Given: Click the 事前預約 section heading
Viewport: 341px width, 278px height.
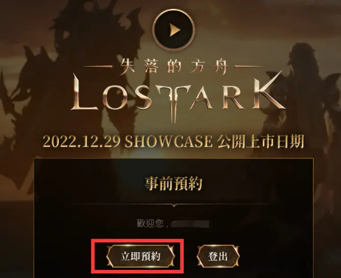Looking at the screenshot, I should pyautogui.click(x=173, y=184).
